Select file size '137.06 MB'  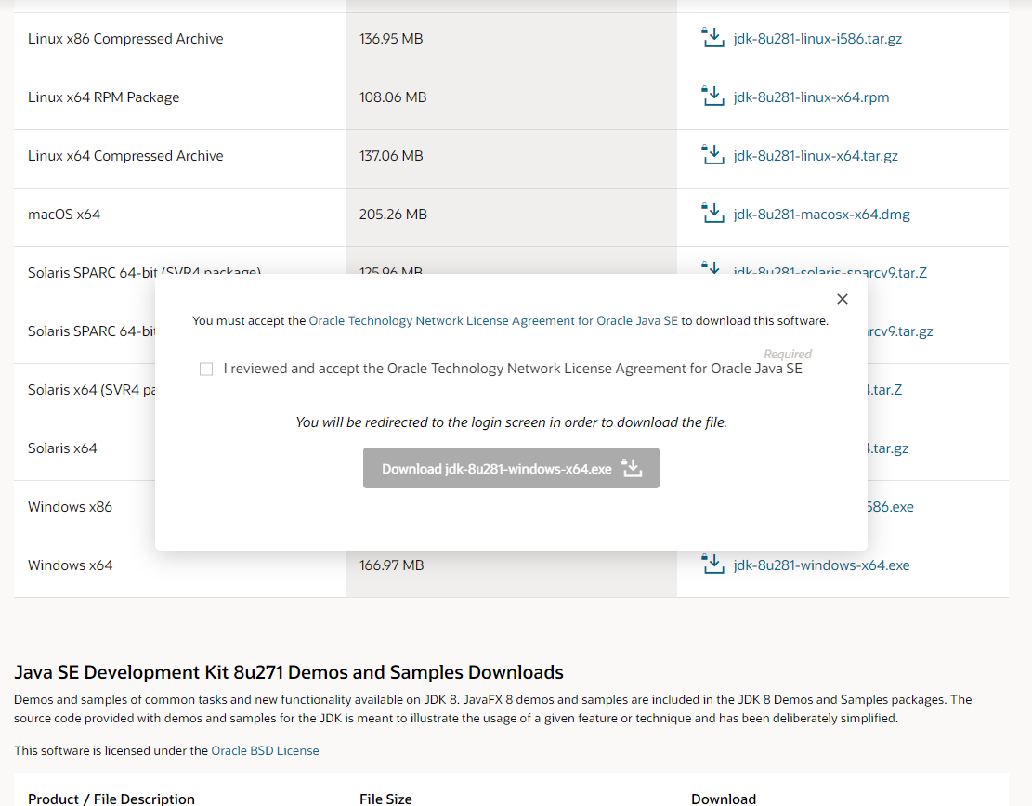tap(391, 156)
